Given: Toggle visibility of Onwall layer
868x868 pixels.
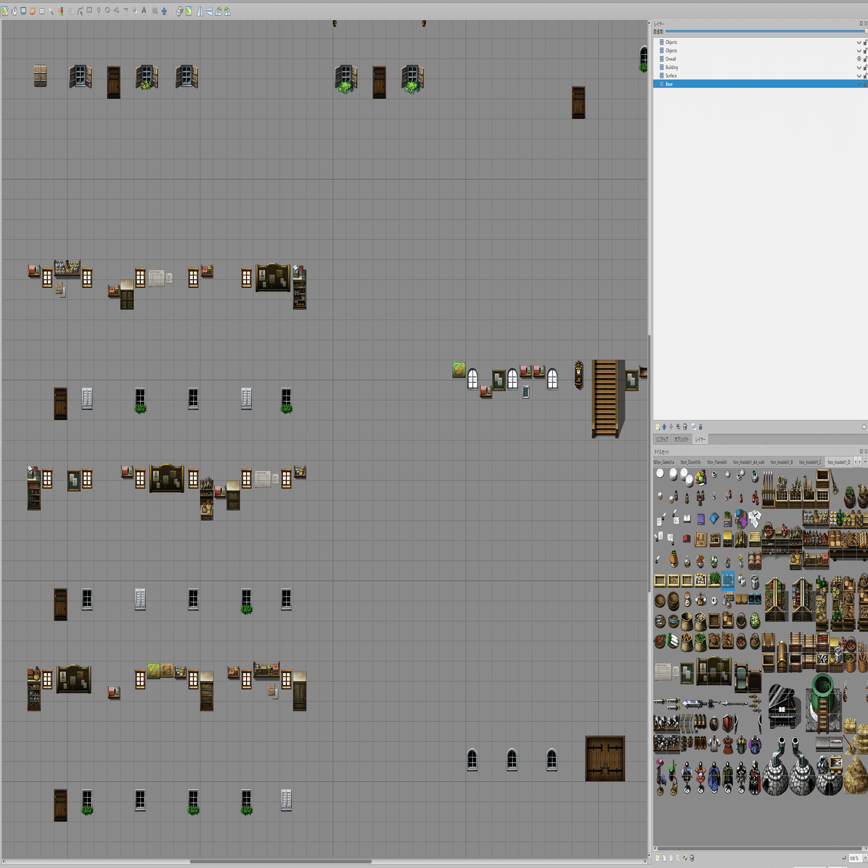Looking at the screenshot, I should pyautogui.click(x=858, y=59).
